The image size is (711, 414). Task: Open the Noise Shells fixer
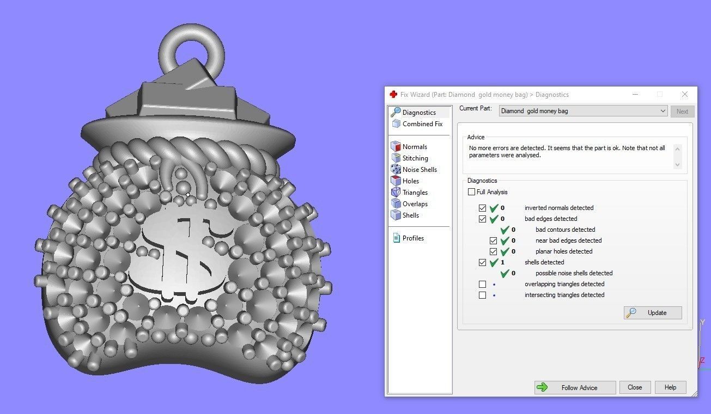click(x=418, y=169)
